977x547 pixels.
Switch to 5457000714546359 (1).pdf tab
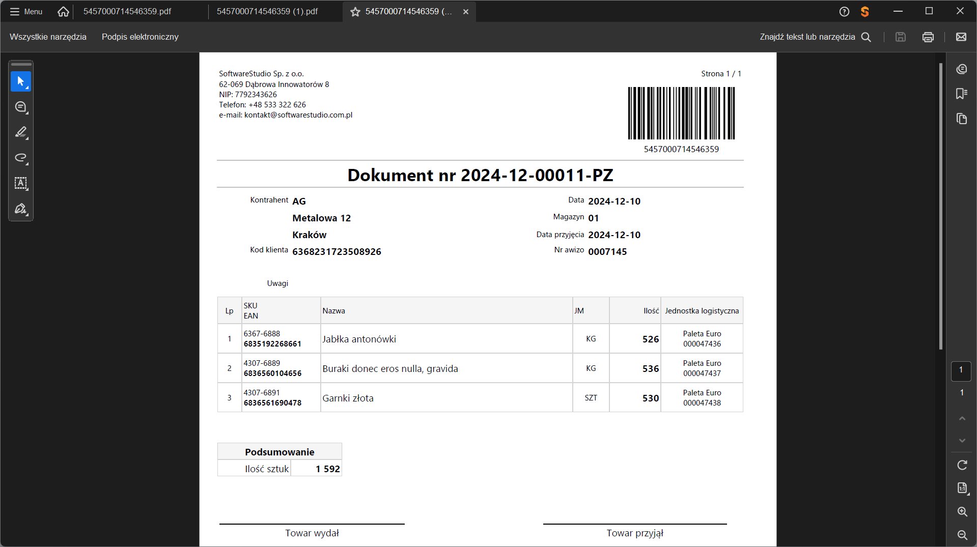267,12
